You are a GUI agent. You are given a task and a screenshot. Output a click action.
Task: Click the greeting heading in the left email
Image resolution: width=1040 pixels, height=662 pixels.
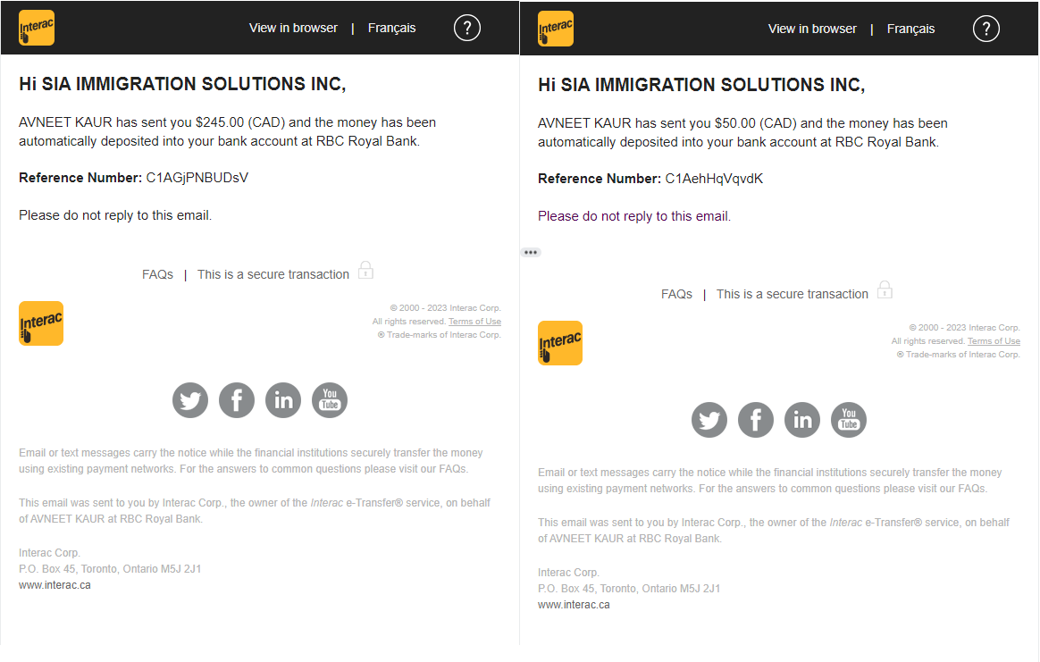(182, 84)
